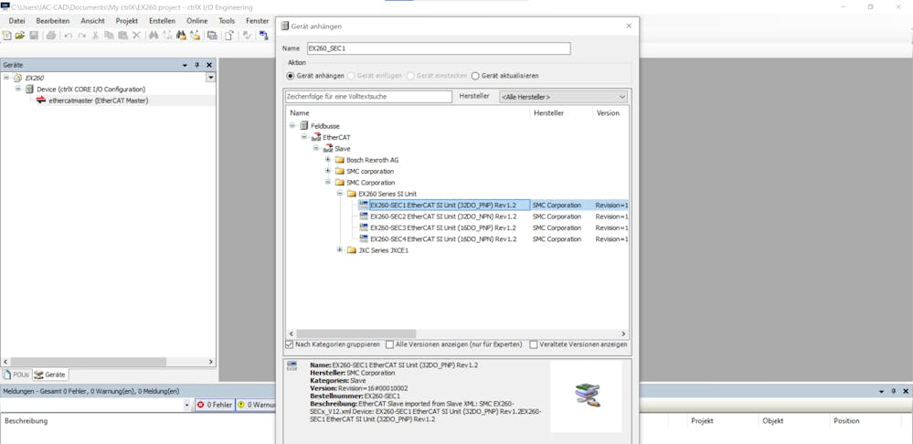
Task: Choose the Gerät anhängen radio option
Action: click(291, 76)
